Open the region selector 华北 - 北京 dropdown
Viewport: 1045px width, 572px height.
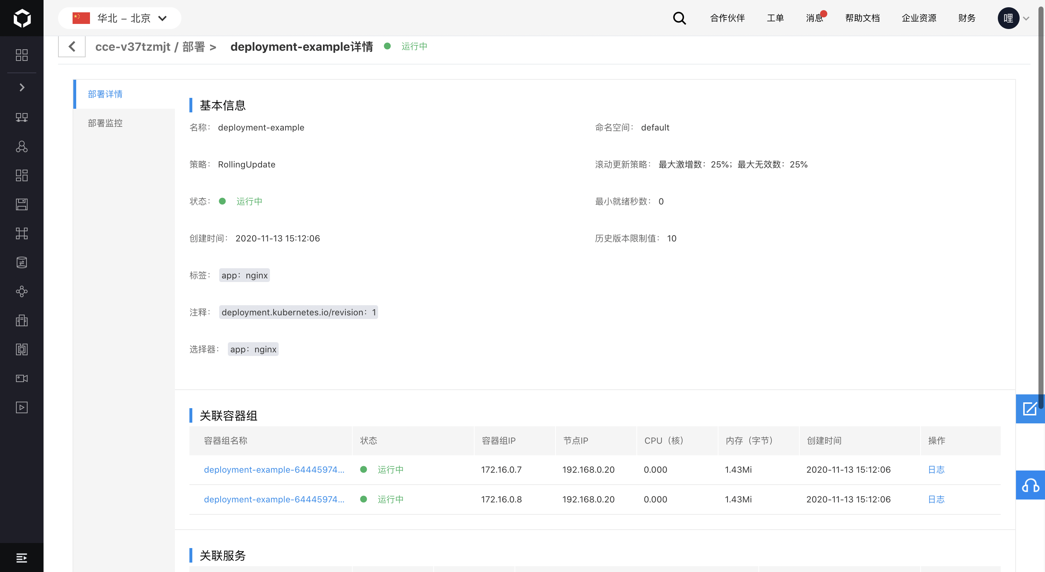coord(119,18)
